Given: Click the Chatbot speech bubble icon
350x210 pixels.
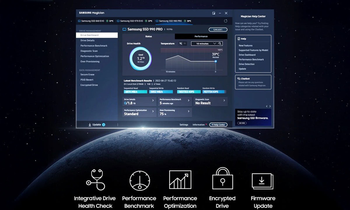Looking at the screenshot, I should pyautogui.click(x=239, y=78).
